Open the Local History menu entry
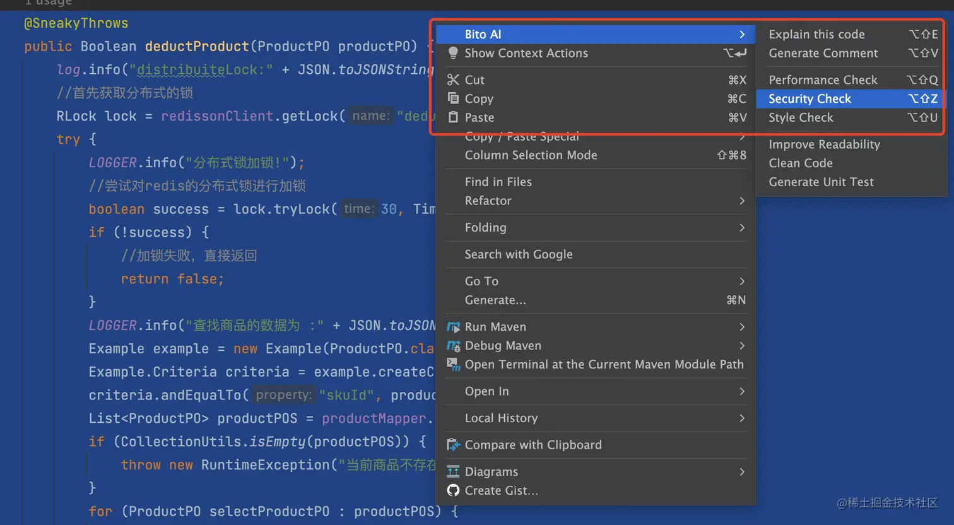This screenshot has height=525, width=954. click(x=596, y=418)
